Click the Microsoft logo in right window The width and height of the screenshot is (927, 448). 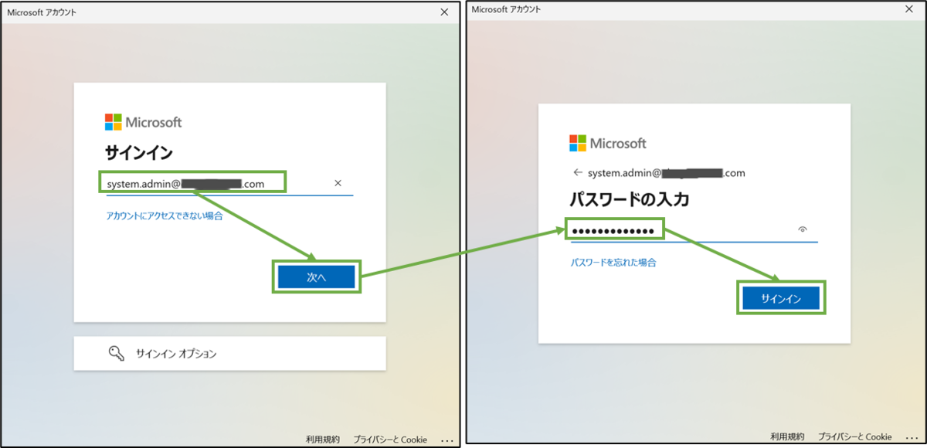[x=608, y=143]
